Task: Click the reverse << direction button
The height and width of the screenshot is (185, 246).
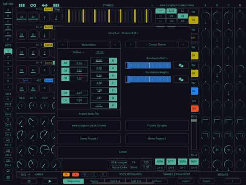Action: click(x=160, y=16)
